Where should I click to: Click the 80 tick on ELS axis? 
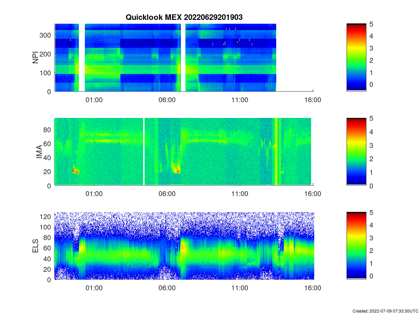(x=48, y=238)
